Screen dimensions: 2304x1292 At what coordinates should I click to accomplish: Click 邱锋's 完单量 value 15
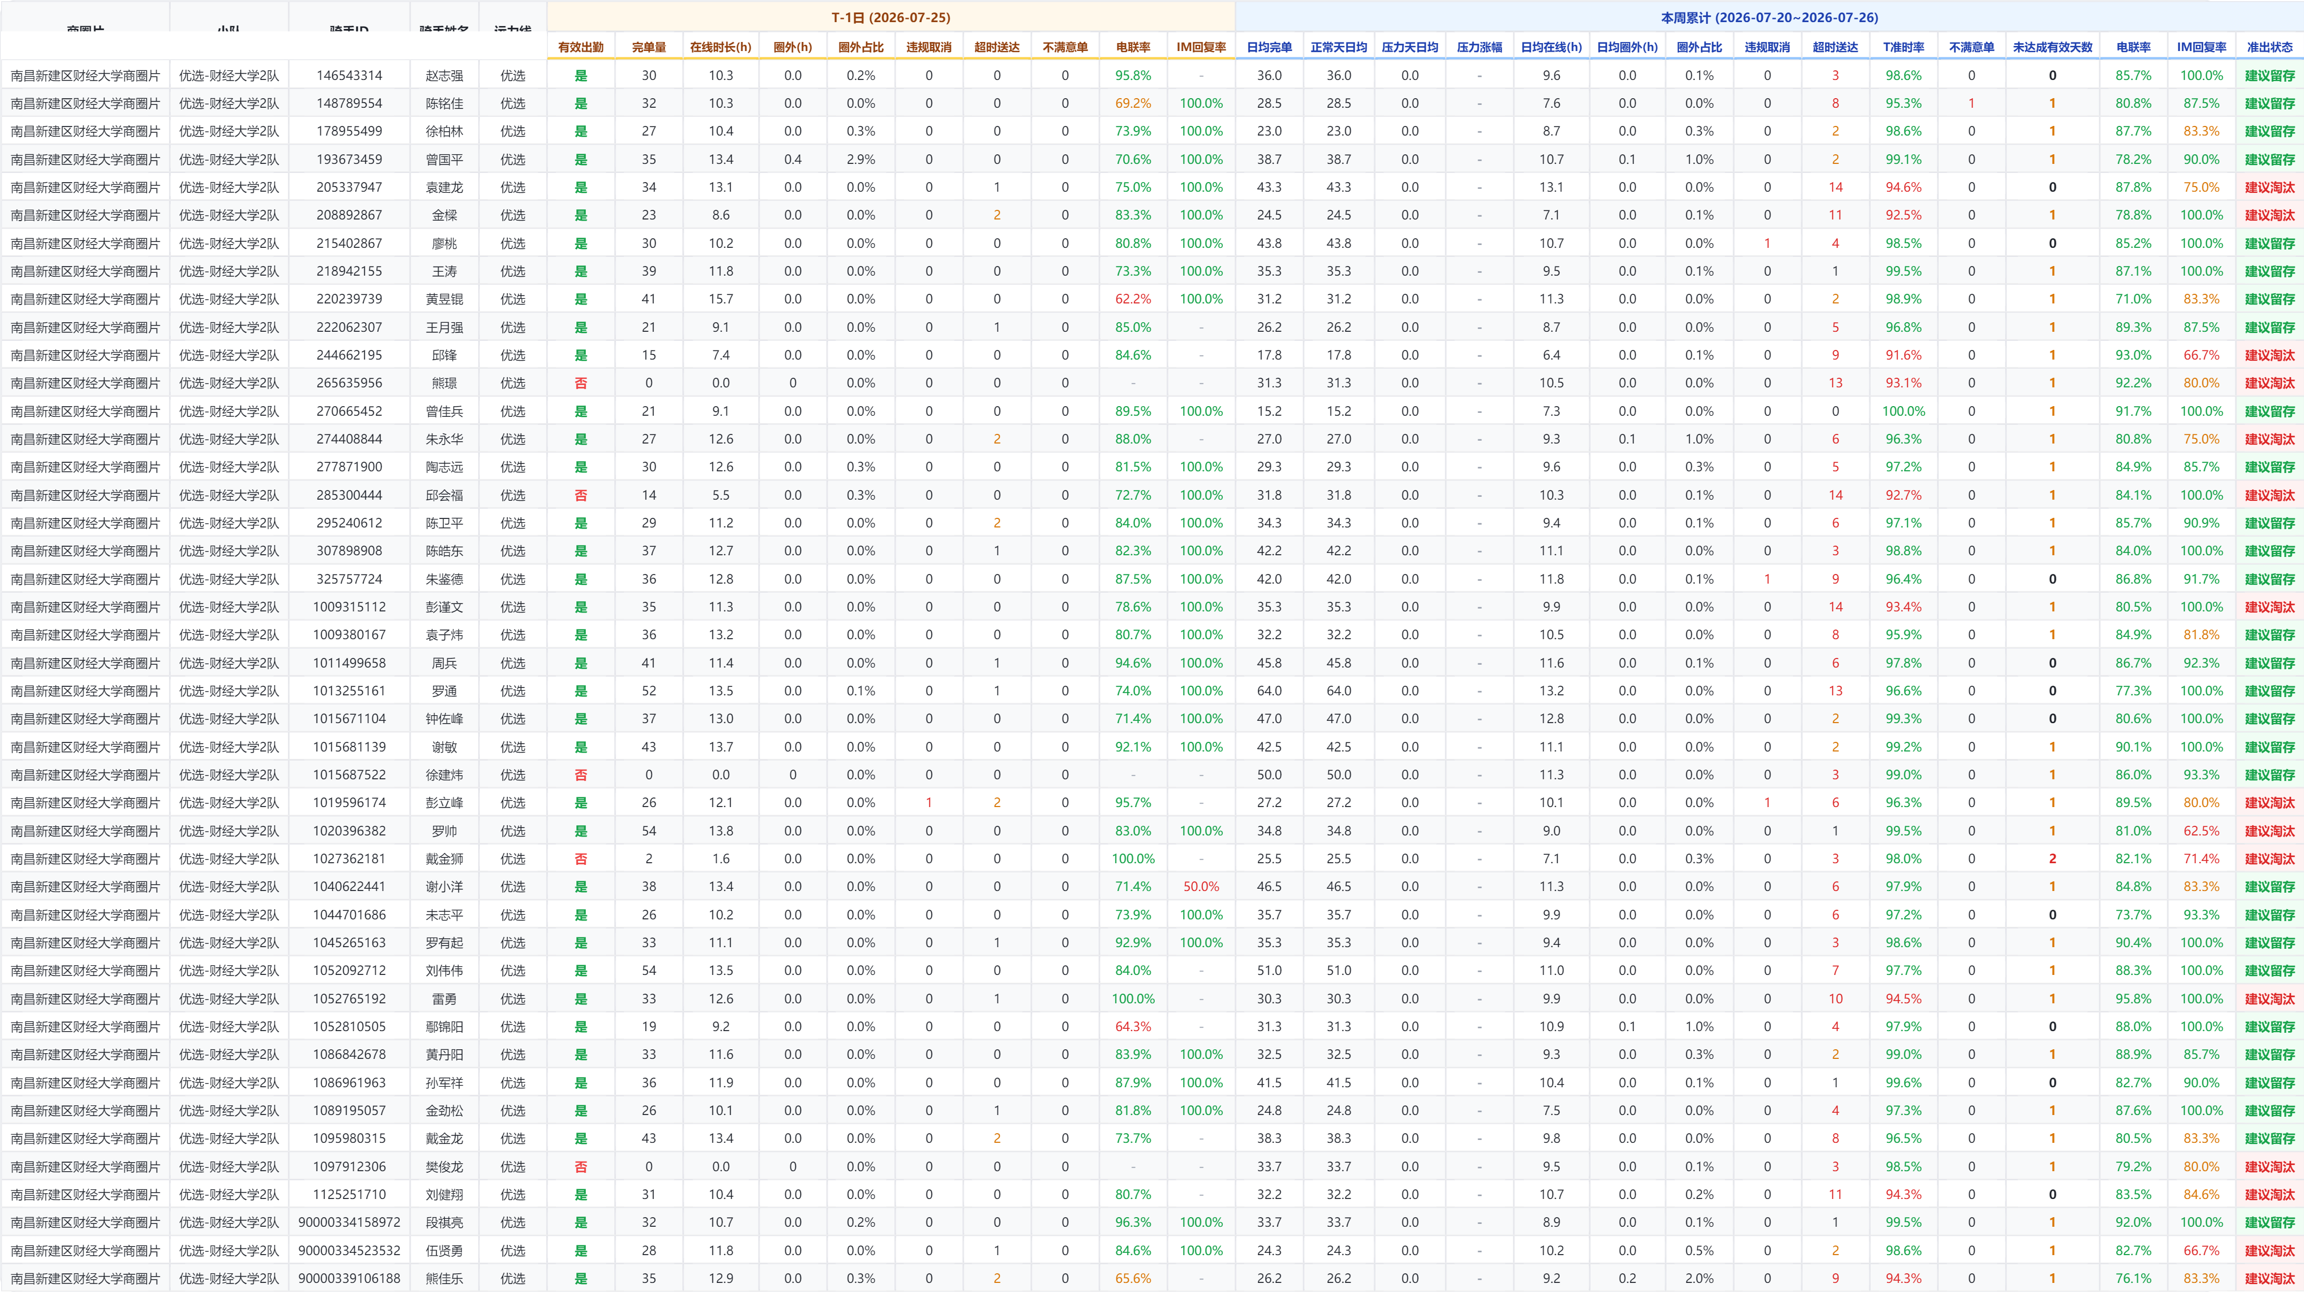click(x=648, y=356)
